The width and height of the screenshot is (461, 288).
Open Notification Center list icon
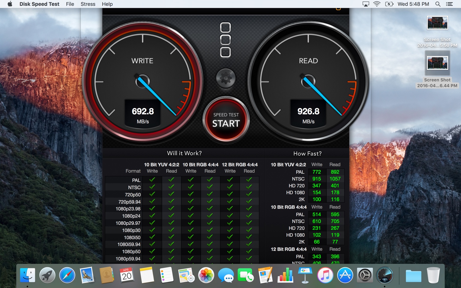[449, 4]
